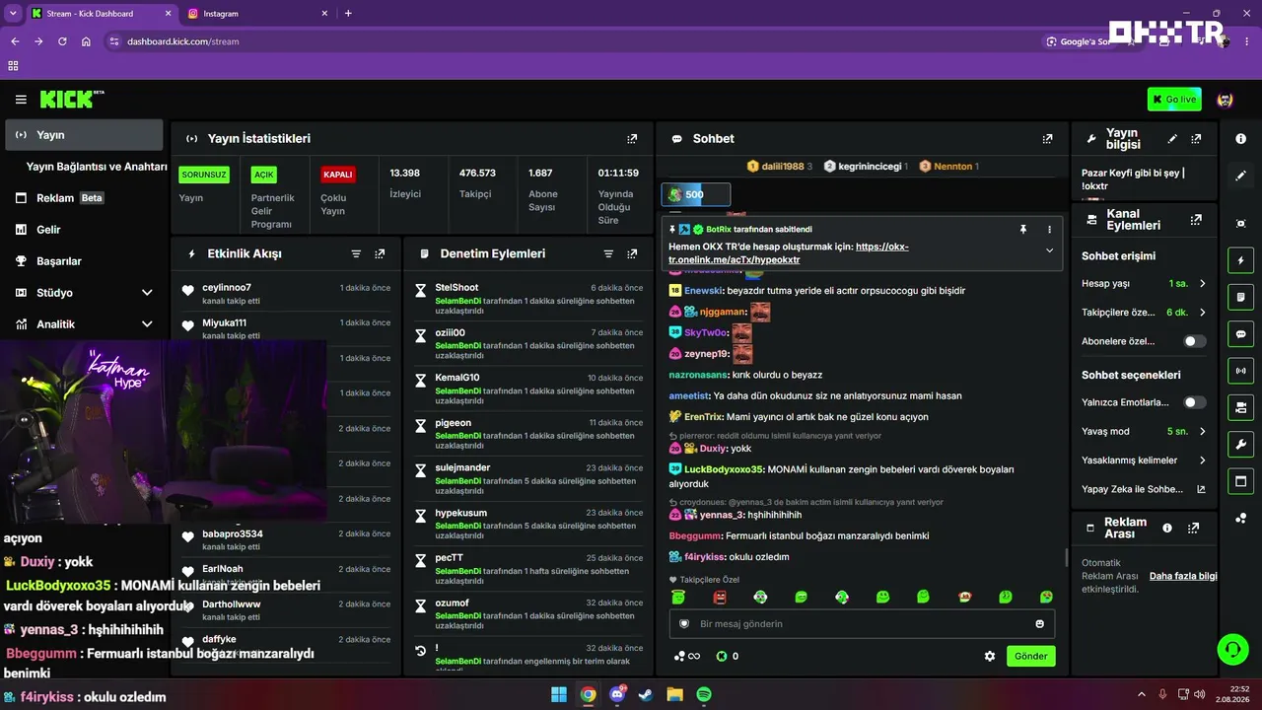1262x710 pixels.
Task: Click the chat scrollbar
Action: coord(1067,557)
